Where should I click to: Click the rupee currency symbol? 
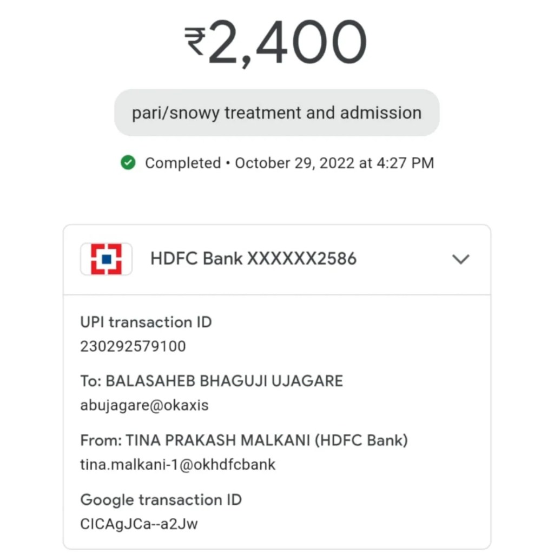point(195,42)
